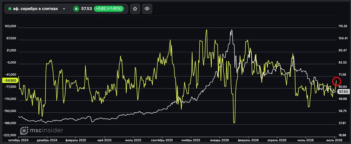The width and height of the screenshot is (351, 144).
Task: Click the 27.81 right axis label
Action: pos(343,123)
